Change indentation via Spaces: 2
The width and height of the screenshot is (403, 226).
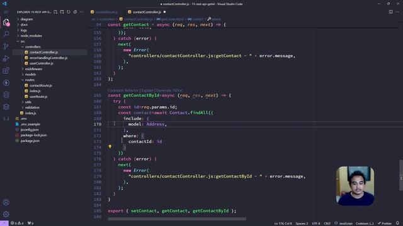click(302, 223)
